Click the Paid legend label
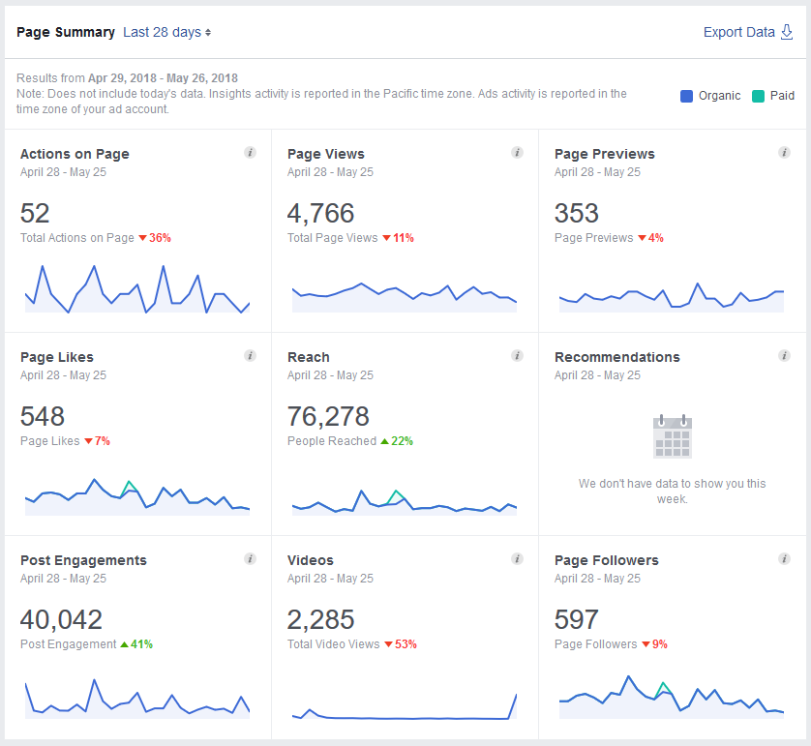 (782, 96)
